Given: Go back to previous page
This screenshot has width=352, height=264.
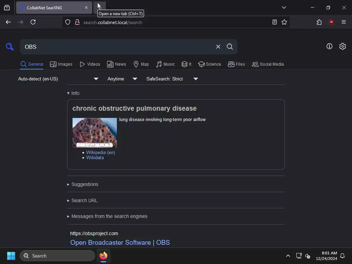Looking at the screenshot, I should (8, 22).
